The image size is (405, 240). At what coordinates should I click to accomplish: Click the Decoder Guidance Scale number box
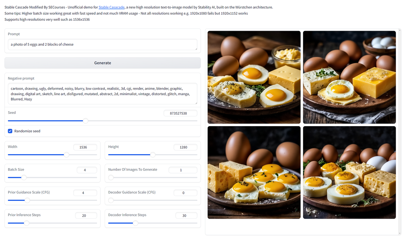[185, 193]
